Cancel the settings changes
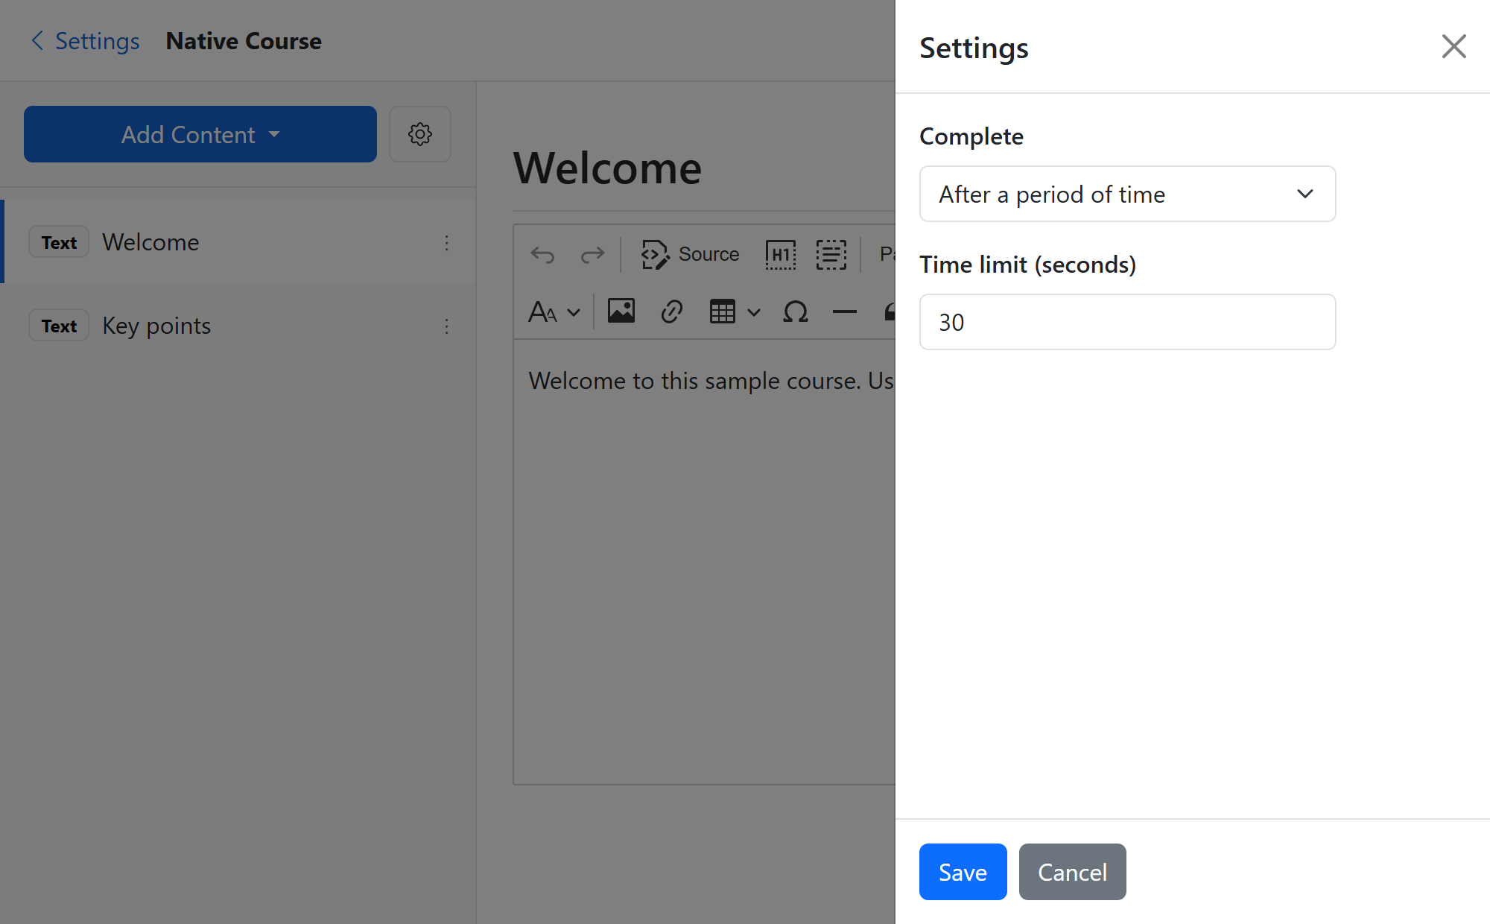 click(x=1072, y=872)
